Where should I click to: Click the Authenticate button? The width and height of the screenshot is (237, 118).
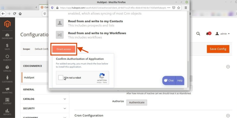click(137, 102)
